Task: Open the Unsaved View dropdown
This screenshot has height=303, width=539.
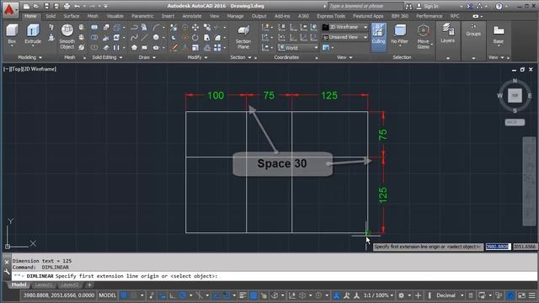Action: click(x=345, y=37)
